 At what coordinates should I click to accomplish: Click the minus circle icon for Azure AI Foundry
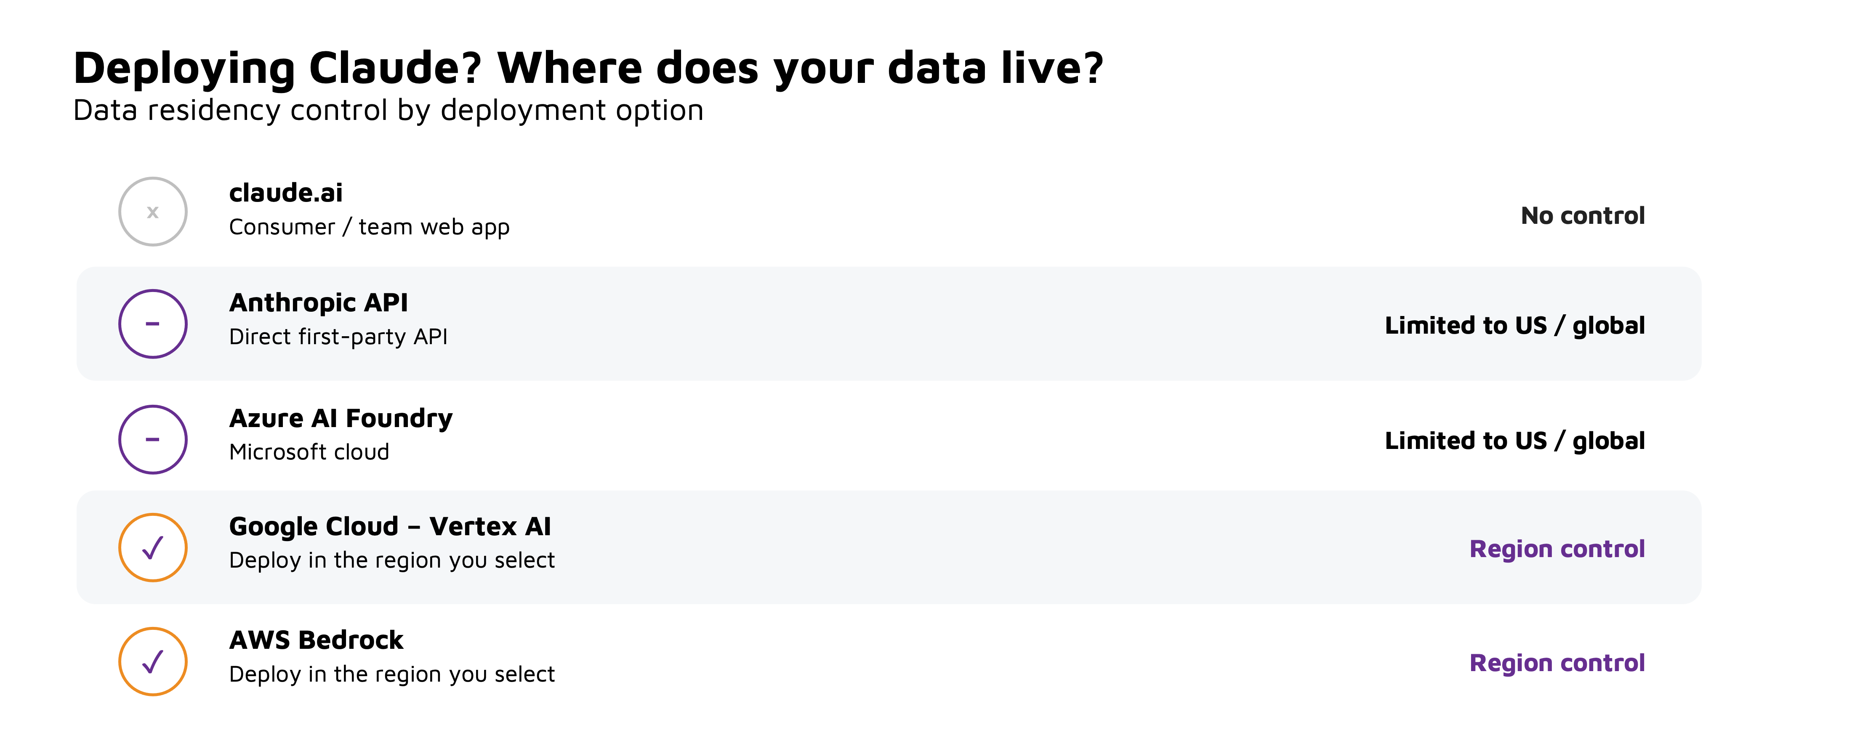pos(153,440)
